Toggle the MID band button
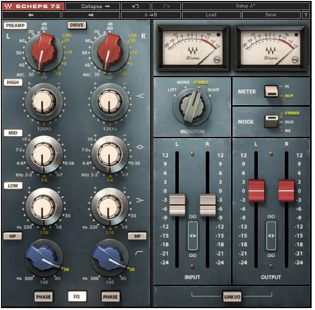The width and height of the screenshot is (315, 310). coord(13,133)
